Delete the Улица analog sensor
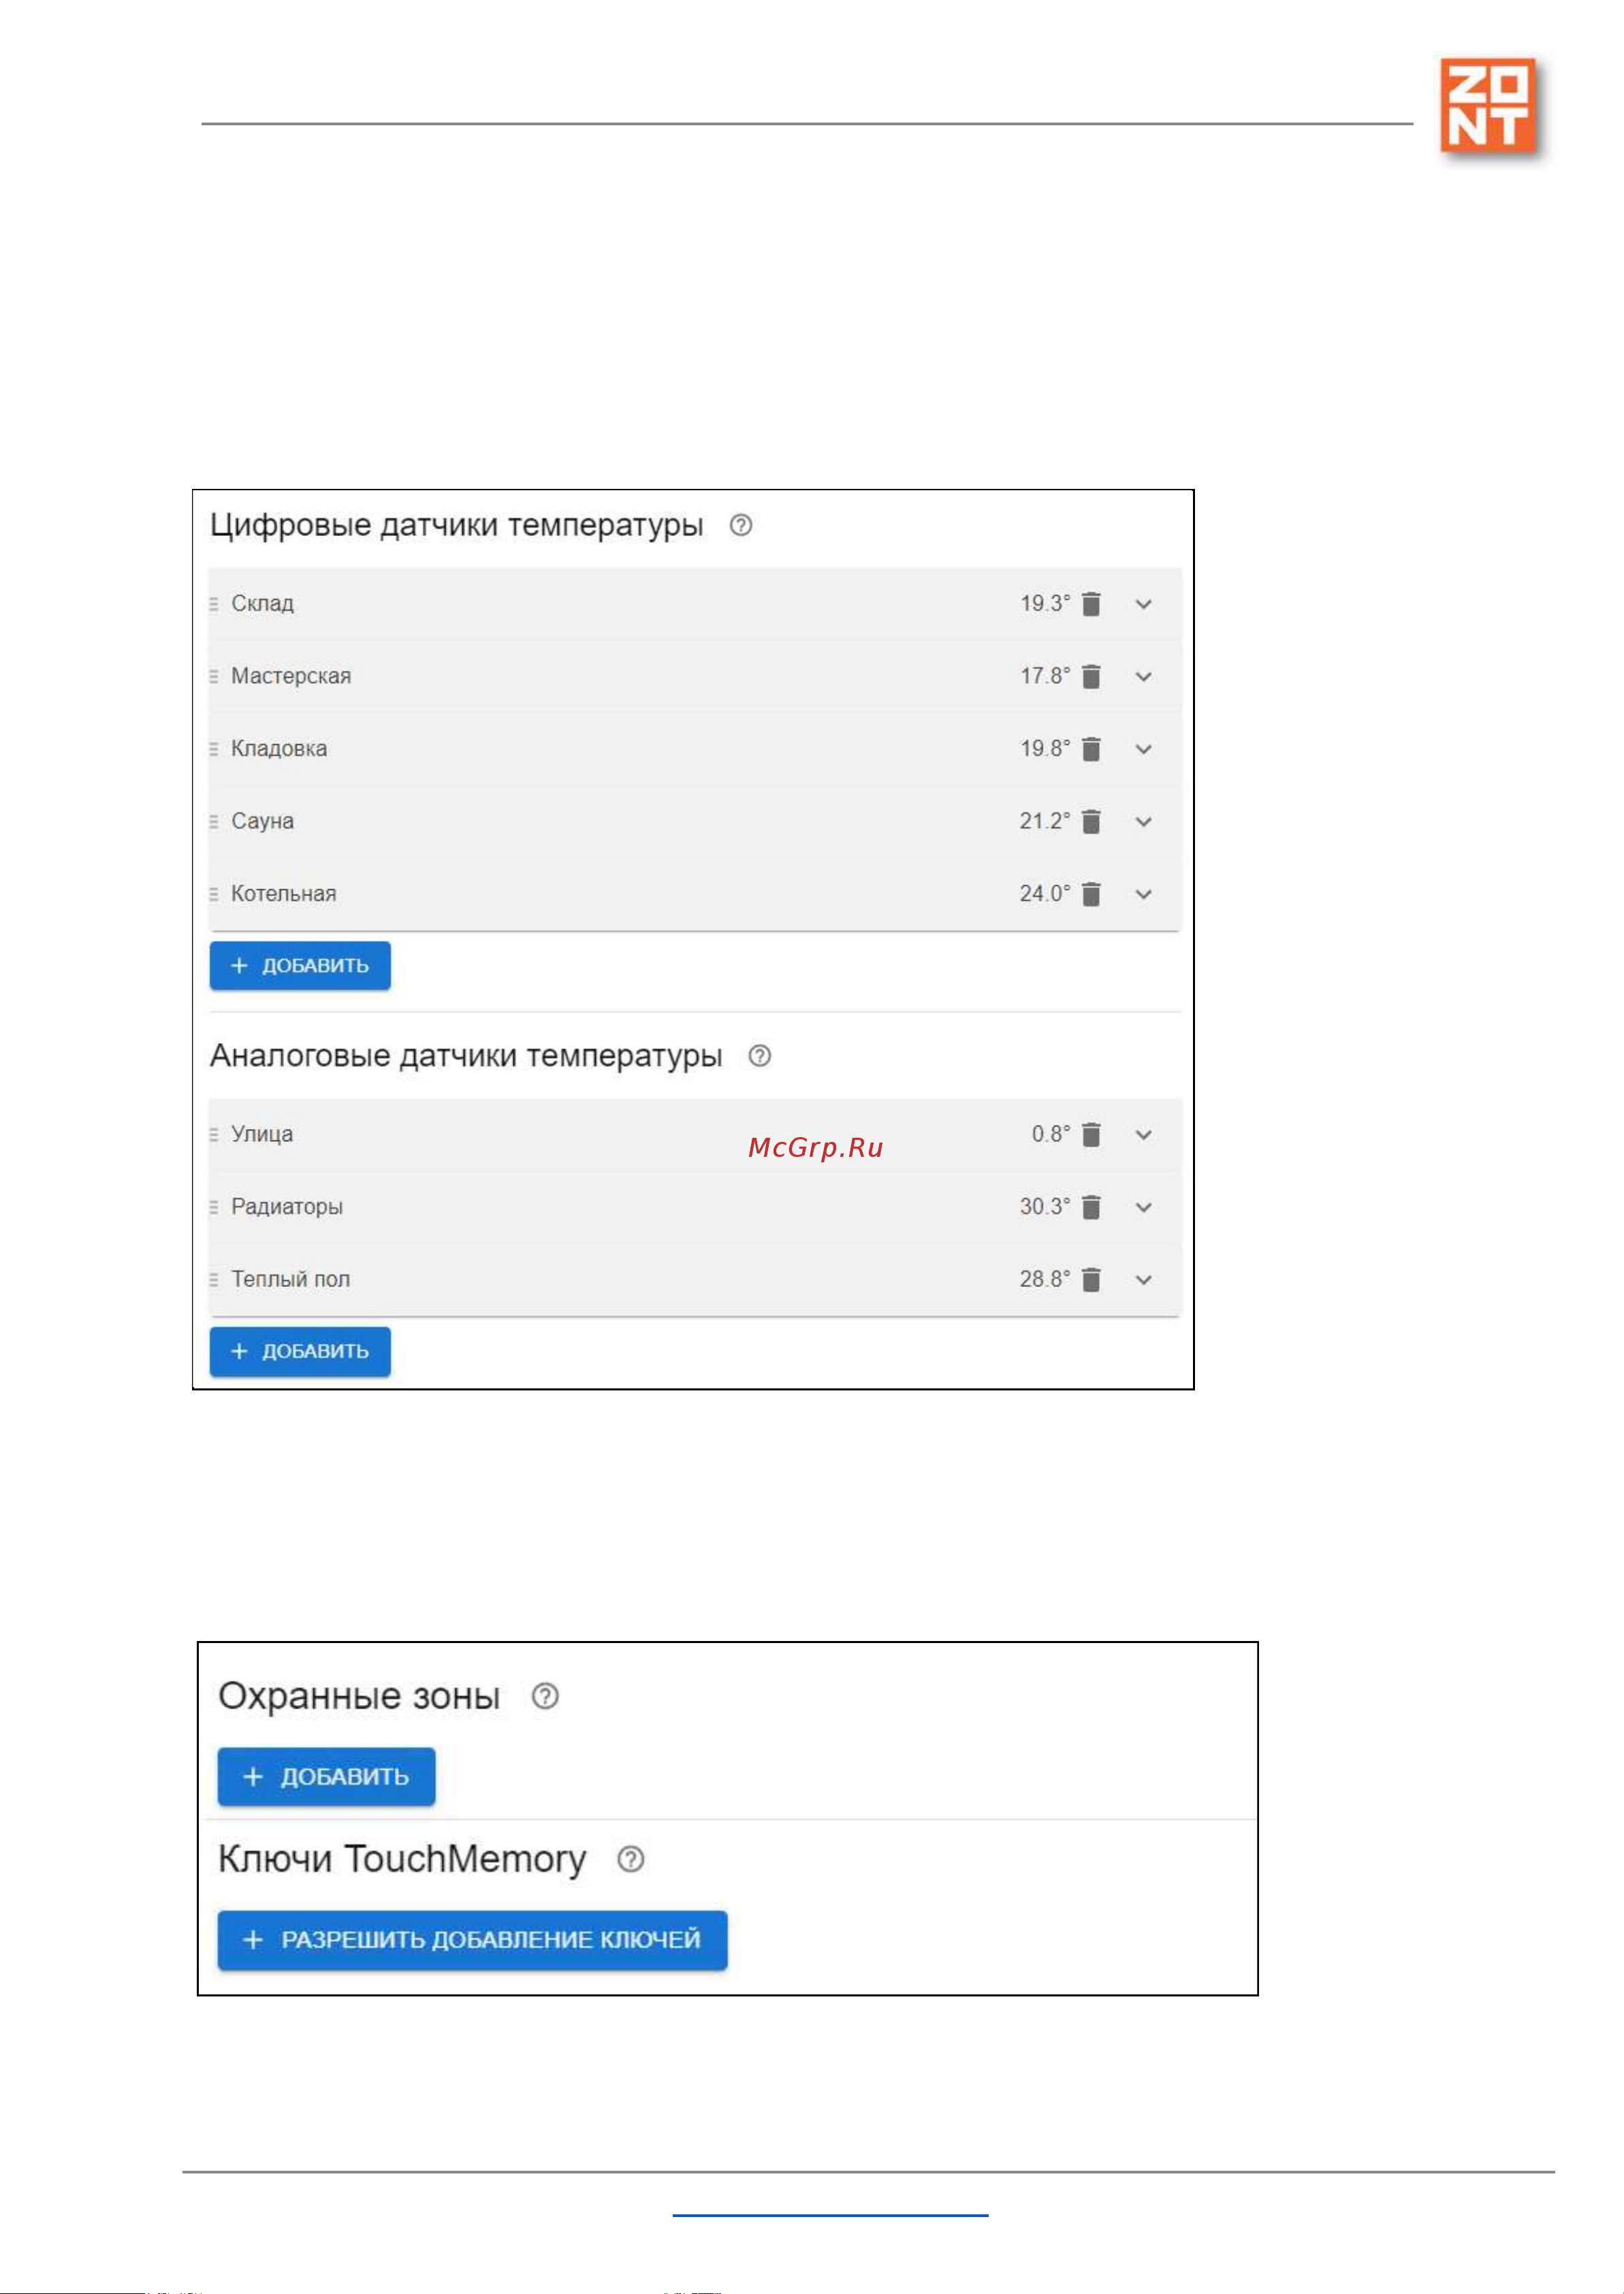This screenshot has width=1624, height=2294. [1091, 1135]
